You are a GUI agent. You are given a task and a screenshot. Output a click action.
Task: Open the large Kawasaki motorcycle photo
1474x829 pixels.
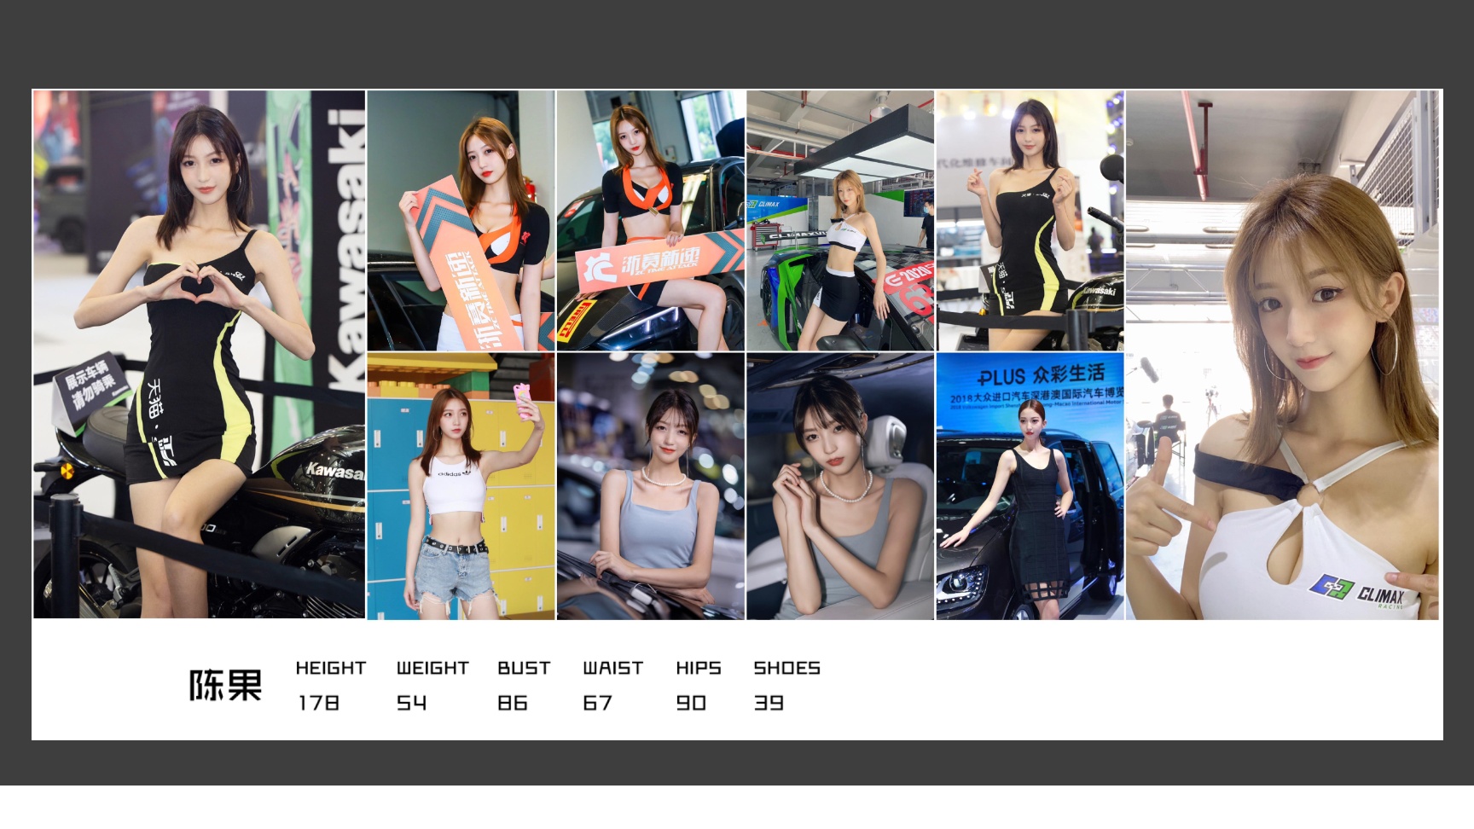pos(199,354)
